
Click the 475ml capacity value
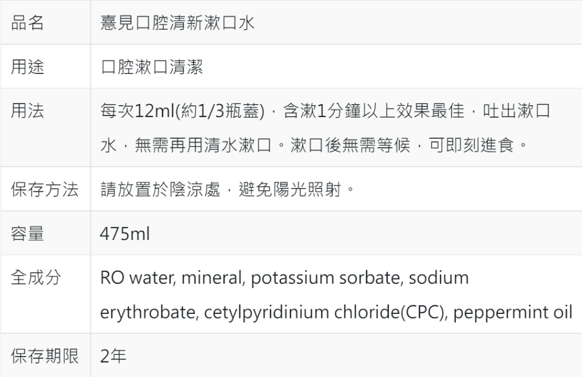click(x=125, y=233)
